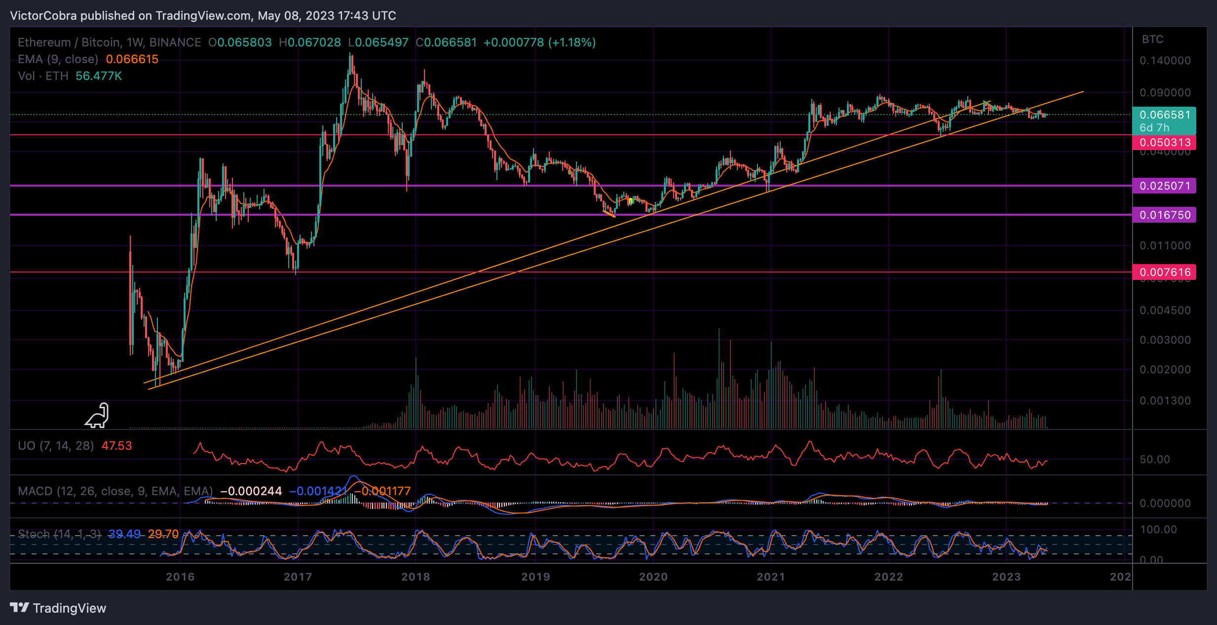The height and width of the screenshot is (625, 1217).
Task: Click the TradingView logo at bottom left
Action: click(x=58, y=608)
